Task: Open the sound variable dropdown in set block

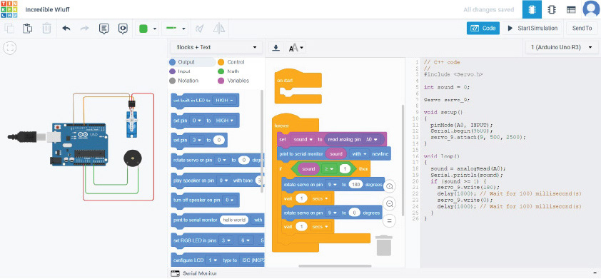Action: 303,140
